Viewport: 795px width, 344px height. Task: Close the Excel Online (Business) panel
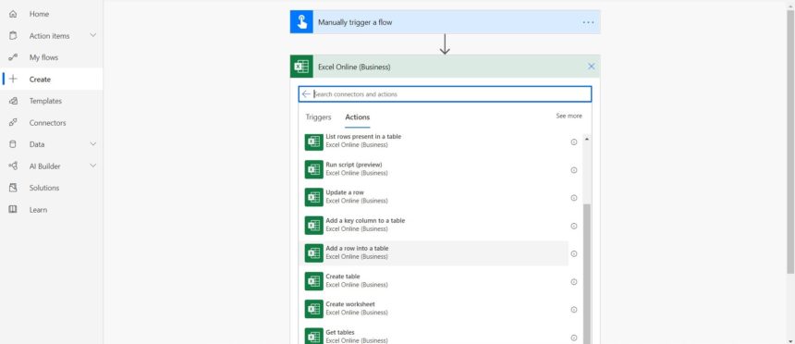tap(591, 67)
